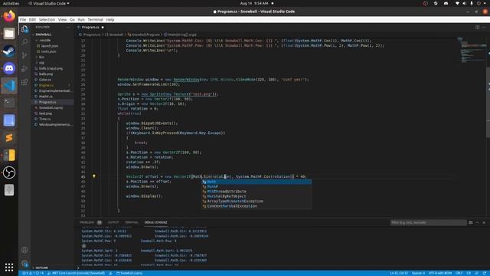Close the bottom panel
490x276 pixels.
[484, 222]
